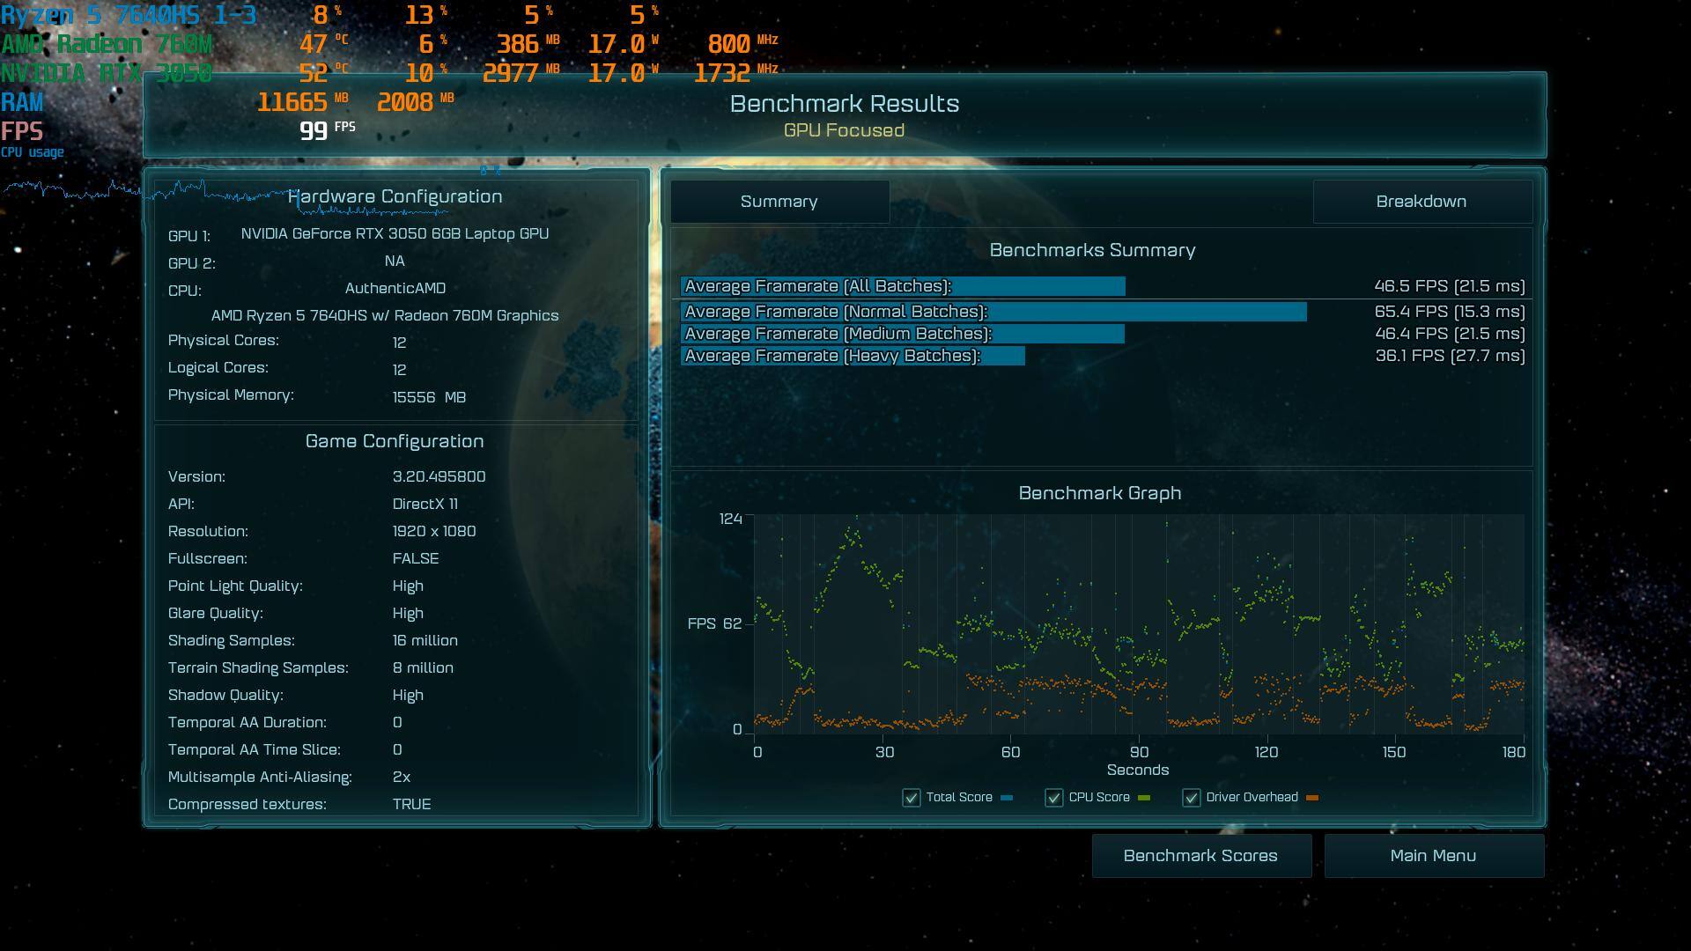1691x951 pixels.
Task: Switch to the Summary tab
Action: tap(779, 202)
